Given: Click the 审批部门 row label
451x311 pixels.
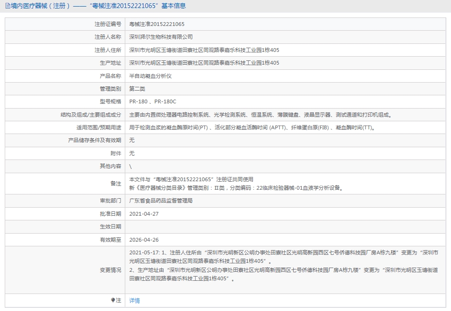Looking at the screenshot, I should pos(111,201).
